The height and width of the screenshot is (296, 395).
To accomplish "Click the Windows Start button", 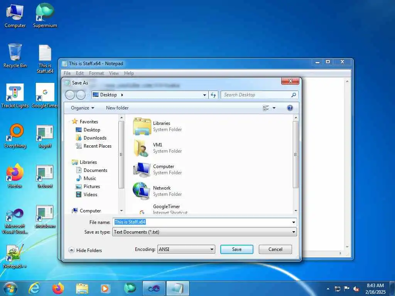I will (10, 288).
